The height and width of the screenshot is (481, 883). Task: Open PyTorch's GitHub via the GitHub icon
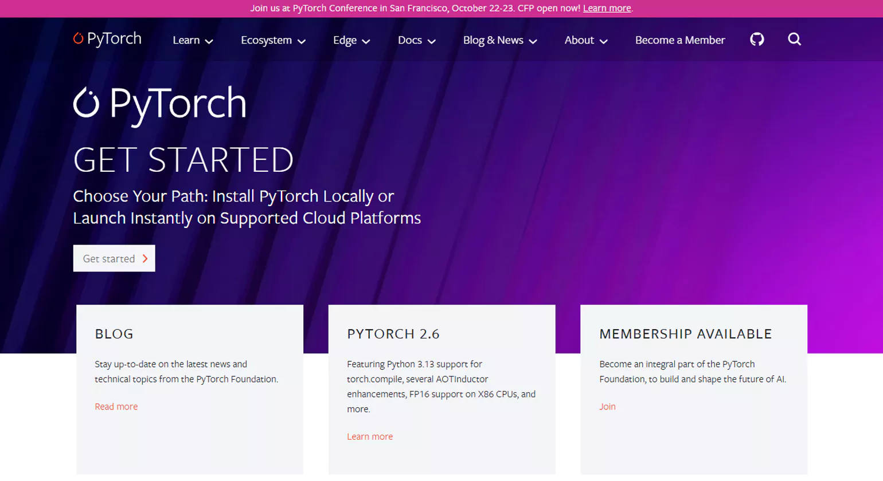[756, 39]
